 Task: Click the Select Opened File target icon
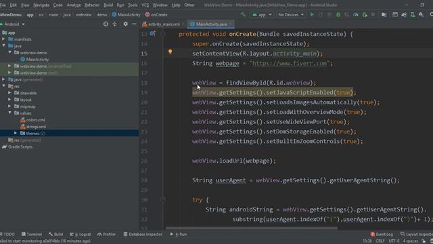coord(106,24)
